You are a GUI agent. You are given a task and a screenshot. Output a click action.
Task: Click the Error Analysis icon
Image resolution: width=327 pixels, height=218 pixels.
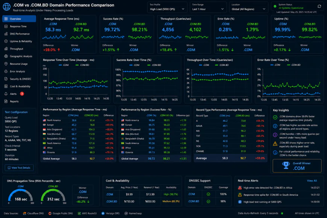coord(6,71)
